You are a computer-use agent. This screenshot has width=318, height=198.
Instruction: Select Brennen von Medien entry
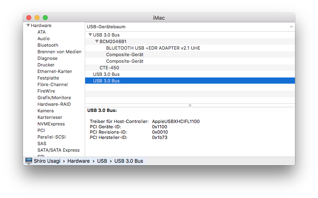[59, 52]
